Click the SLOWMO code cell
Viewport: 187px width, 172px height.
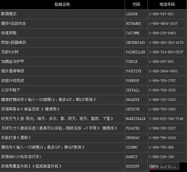pos(132,147)
